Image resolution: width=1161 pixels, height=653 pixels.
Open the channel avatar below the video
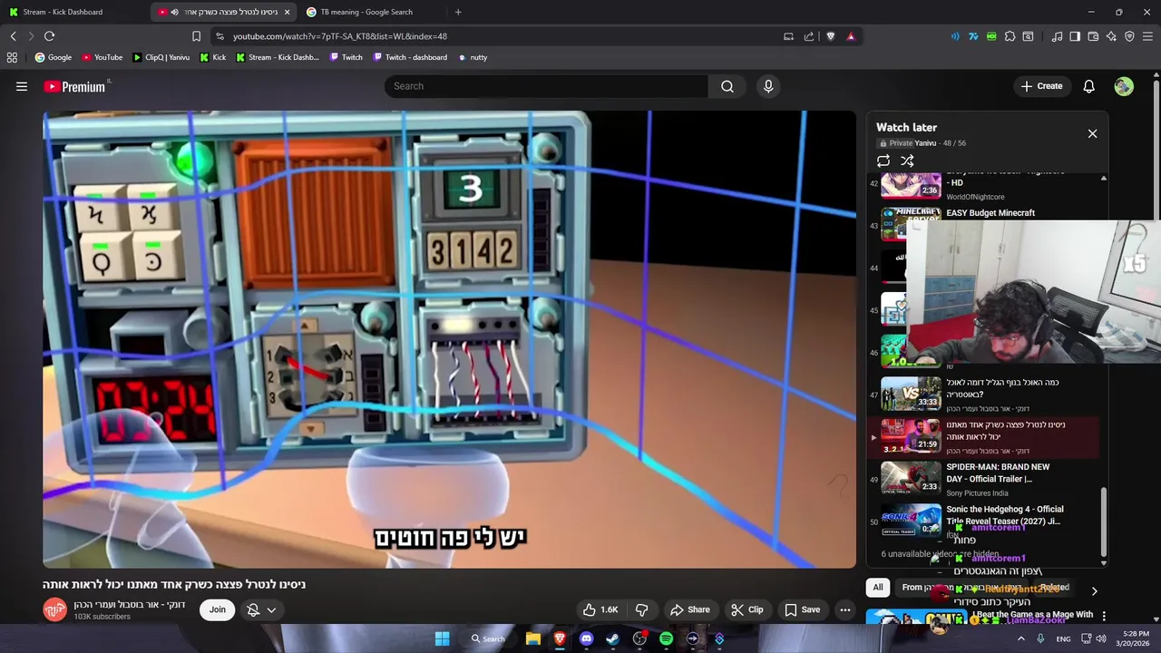[x=54, y=609]
